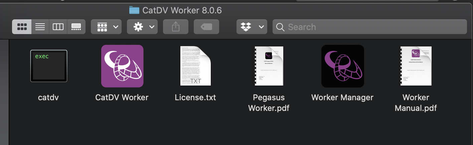
Task: Switch to icon view
Action: click(x=22, y=27)
